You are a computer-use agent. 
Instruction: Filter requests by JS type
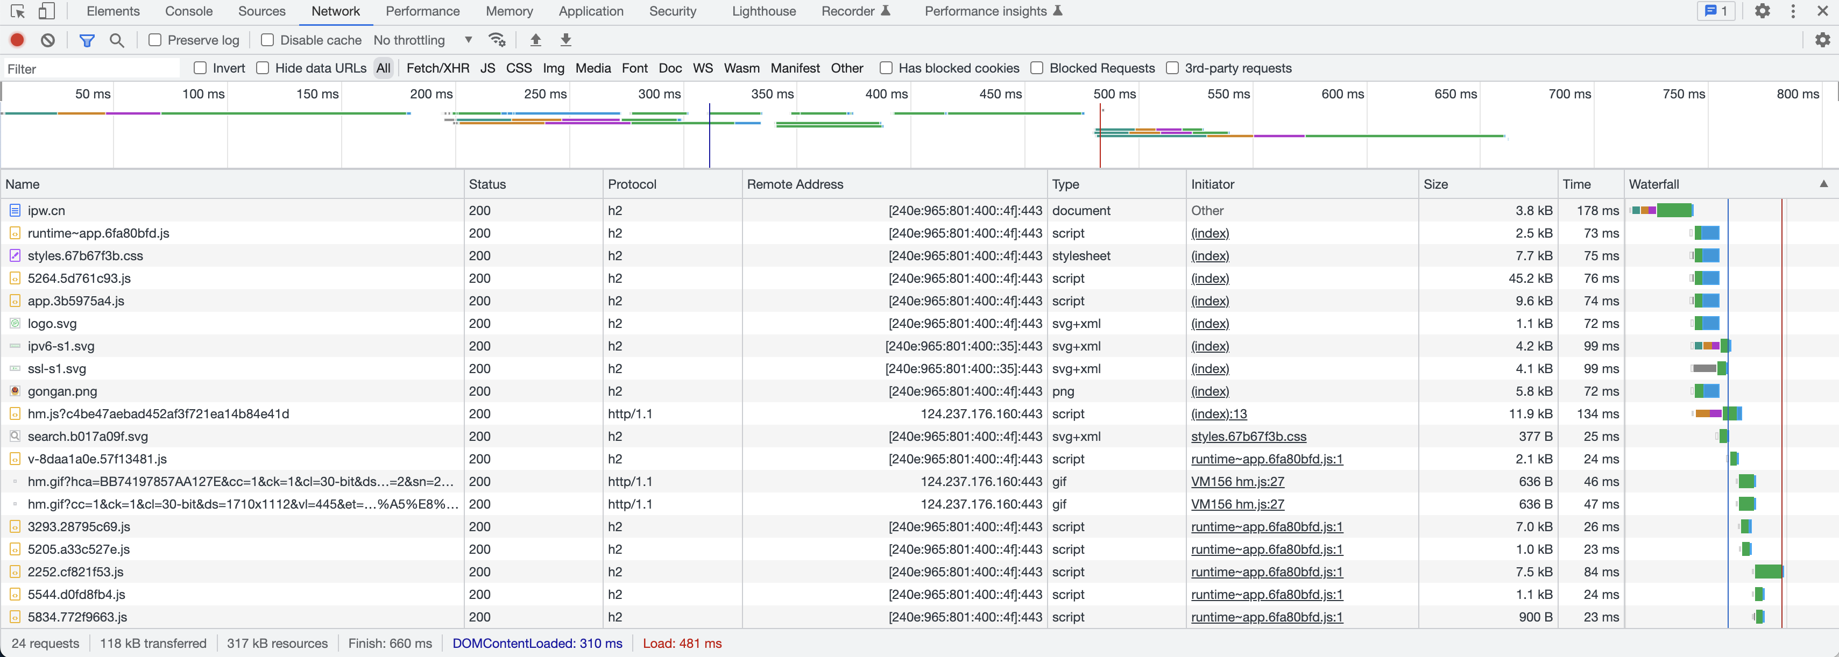click(x=487, y=68)
